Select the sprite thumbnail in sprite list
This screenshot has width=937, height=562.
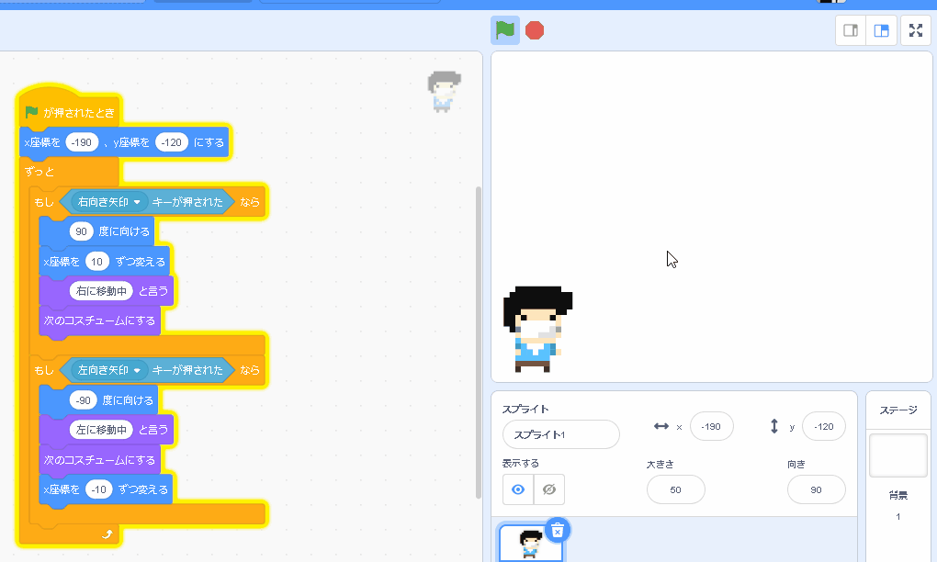pyautogui.click(x=530, y=544)
